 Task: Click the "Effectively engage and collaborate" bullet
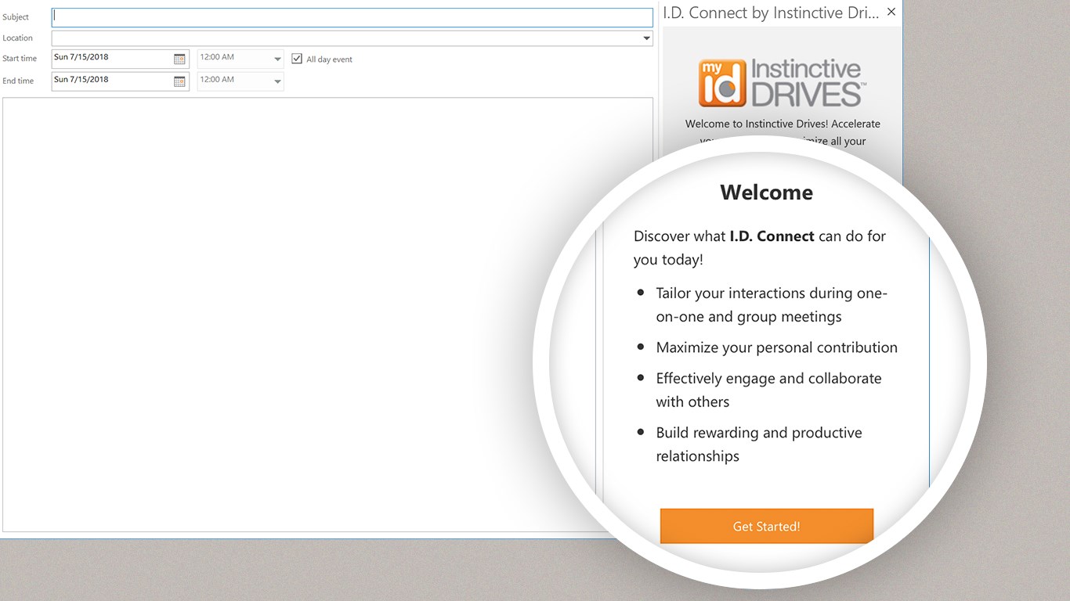[x=769, y=390]
